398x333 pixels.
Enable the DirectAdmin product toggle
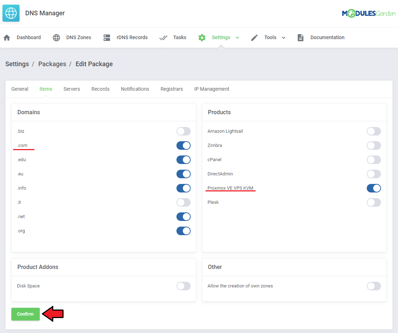click(x=374, y=174)
